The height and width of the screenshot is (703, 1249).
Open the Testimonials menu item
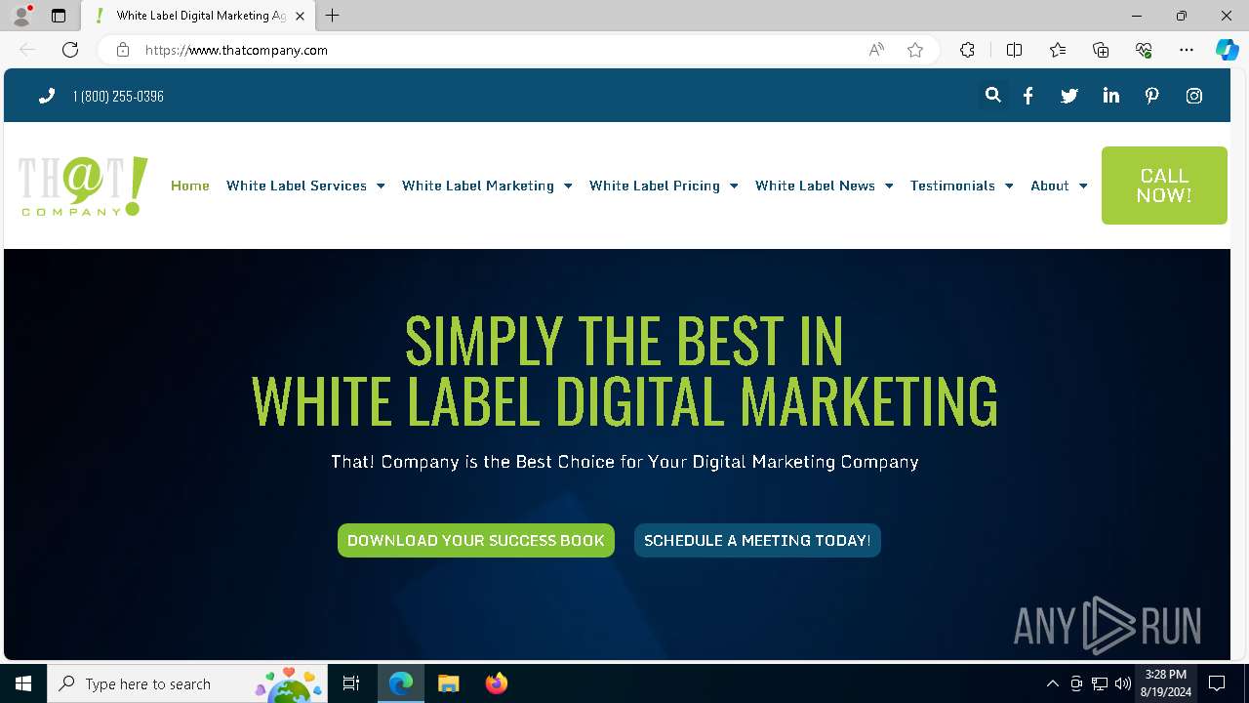tap(952, 186)
